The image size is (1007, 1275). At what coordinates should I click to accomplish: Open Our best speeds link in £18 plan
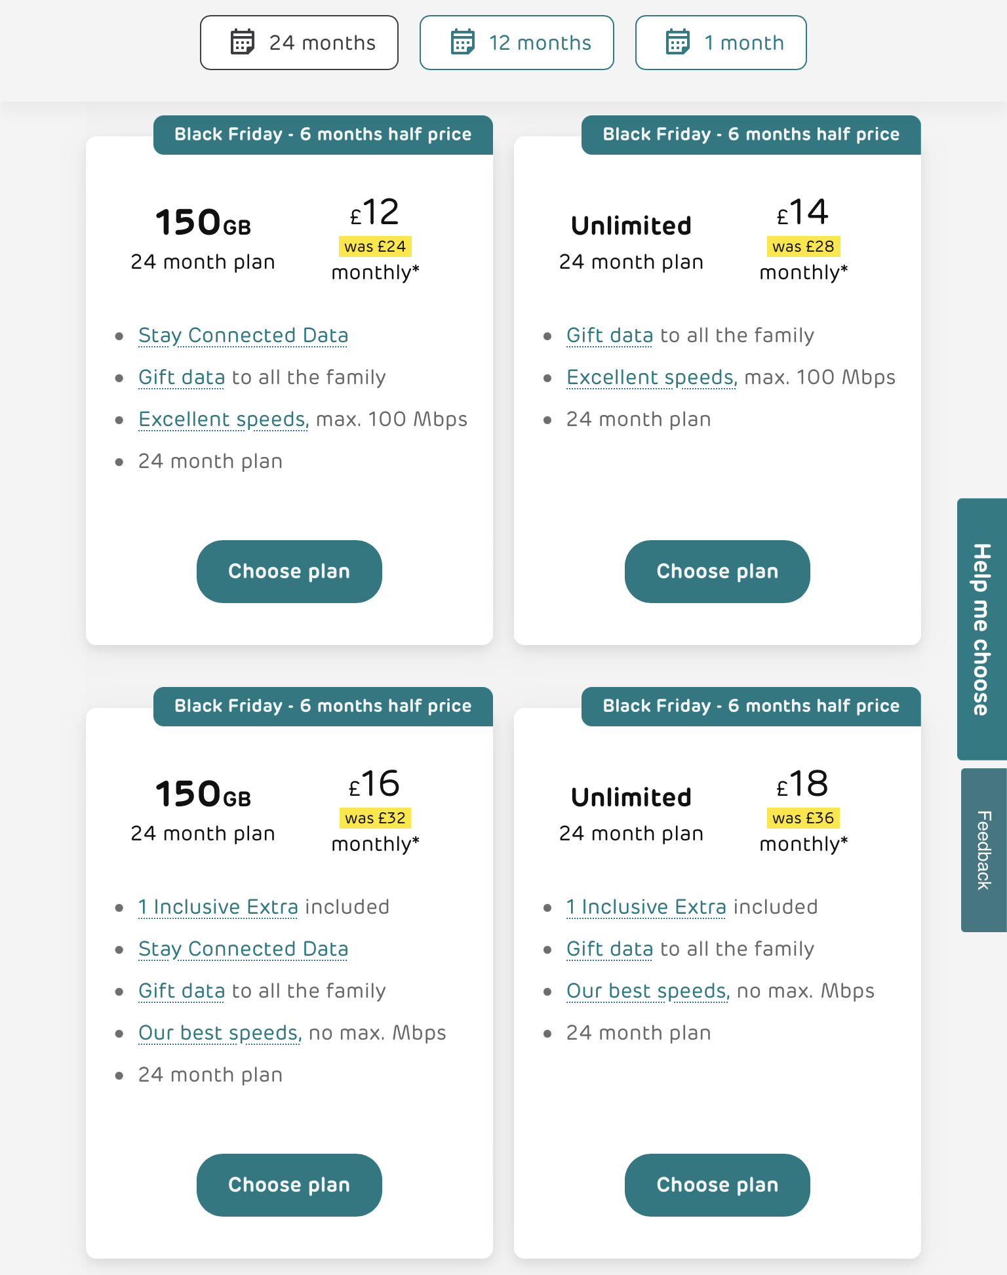(648, 991)
